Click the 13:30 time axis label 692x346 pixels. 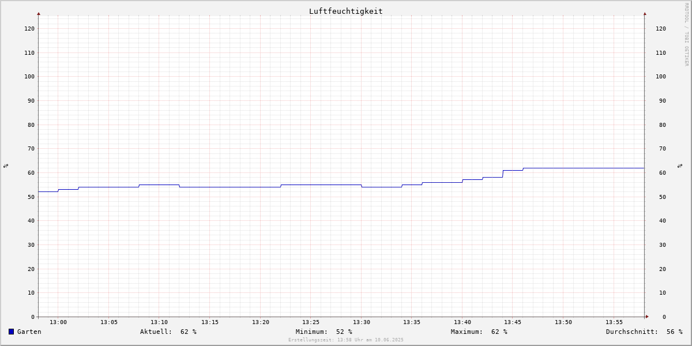coord(362,322)
